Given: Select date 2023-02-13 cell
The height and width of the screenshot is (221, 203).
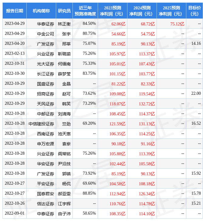Looking at the screenshot, I should pos(15,53).
